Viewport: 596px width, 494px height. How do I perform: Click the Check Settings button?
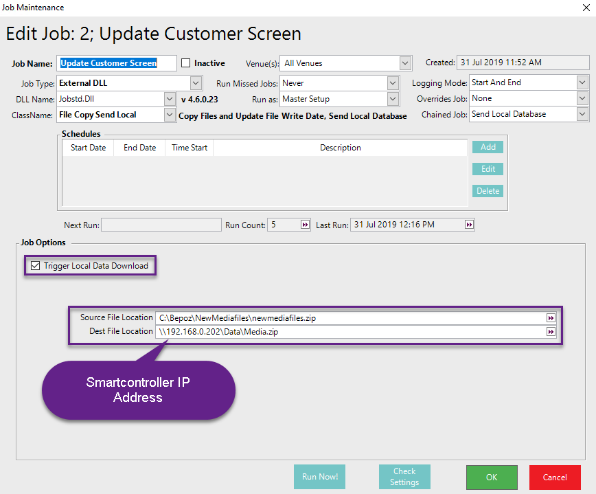[x=404, y=477]
